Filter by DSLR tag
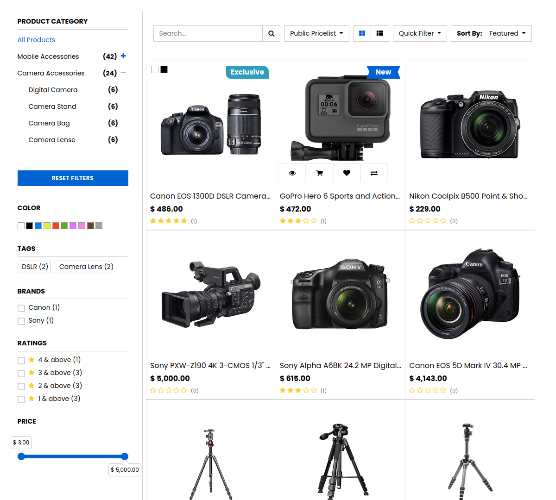 [x=35, y=267]
